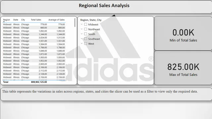
Task: Click the 825.00K value
Action: click(x=183, y=67)
